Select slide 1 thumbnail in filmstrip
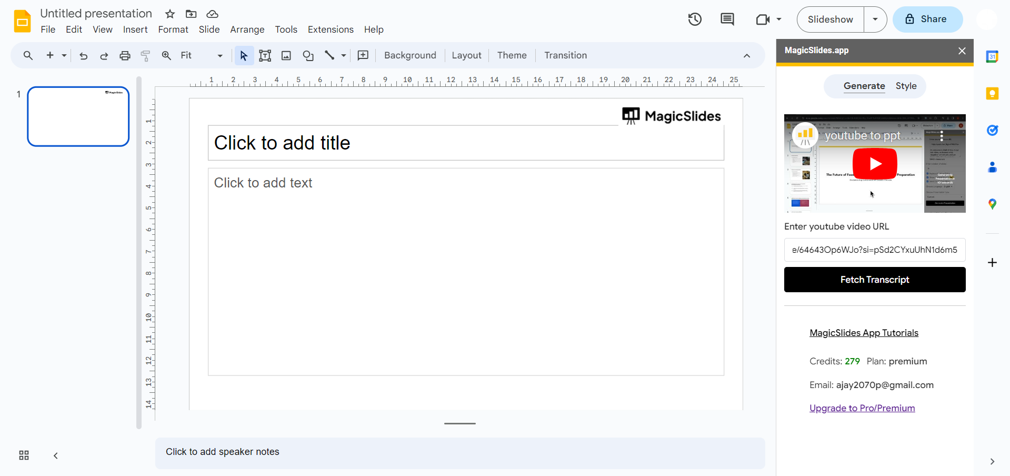The width and height of the screenshot is (1010, 476). point(78,116)
